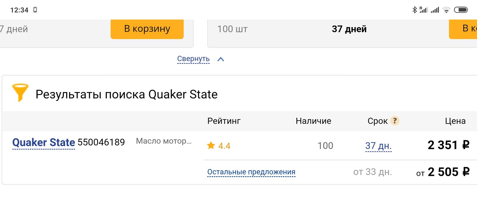Click the orange funnel filter icon
The height and width of the screenshot is (220, 477).
coord(20,93)
